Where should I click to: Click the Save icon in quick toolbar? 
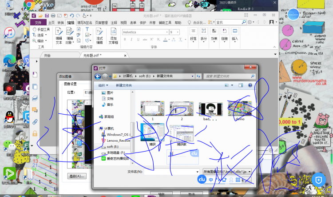(47, 16)
